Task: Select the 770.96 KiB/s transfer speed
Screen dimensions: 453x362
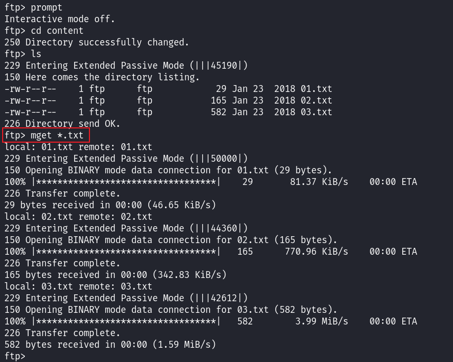Action: click(316, 252)
